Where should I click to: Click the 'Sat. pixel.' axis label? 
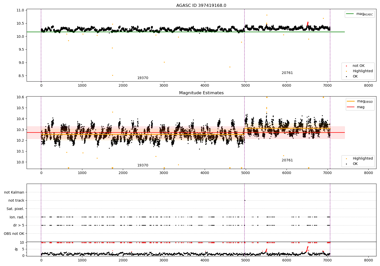[x=15, y=209]
